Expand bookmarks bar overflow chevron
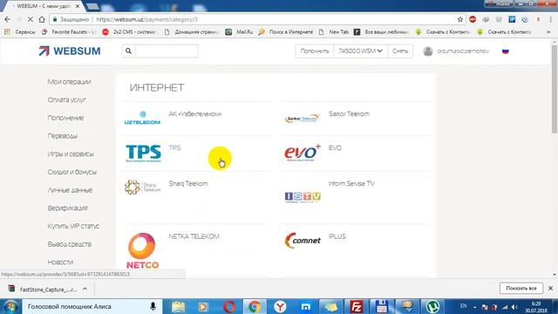Image resolution: width=558 pixels, height=314 pixels. [x=548, y=32]
